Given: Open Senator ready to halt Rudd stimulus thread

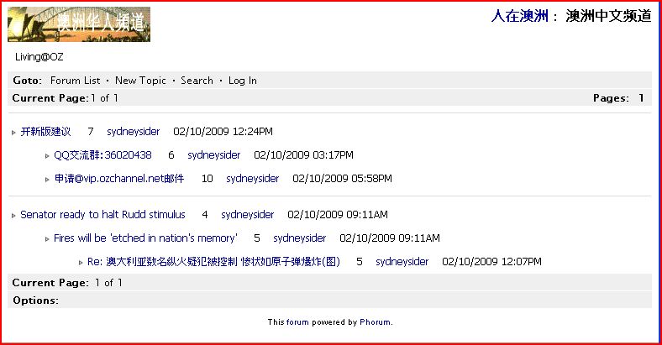Looking at the screenshot, I should (x=102, y=215).
